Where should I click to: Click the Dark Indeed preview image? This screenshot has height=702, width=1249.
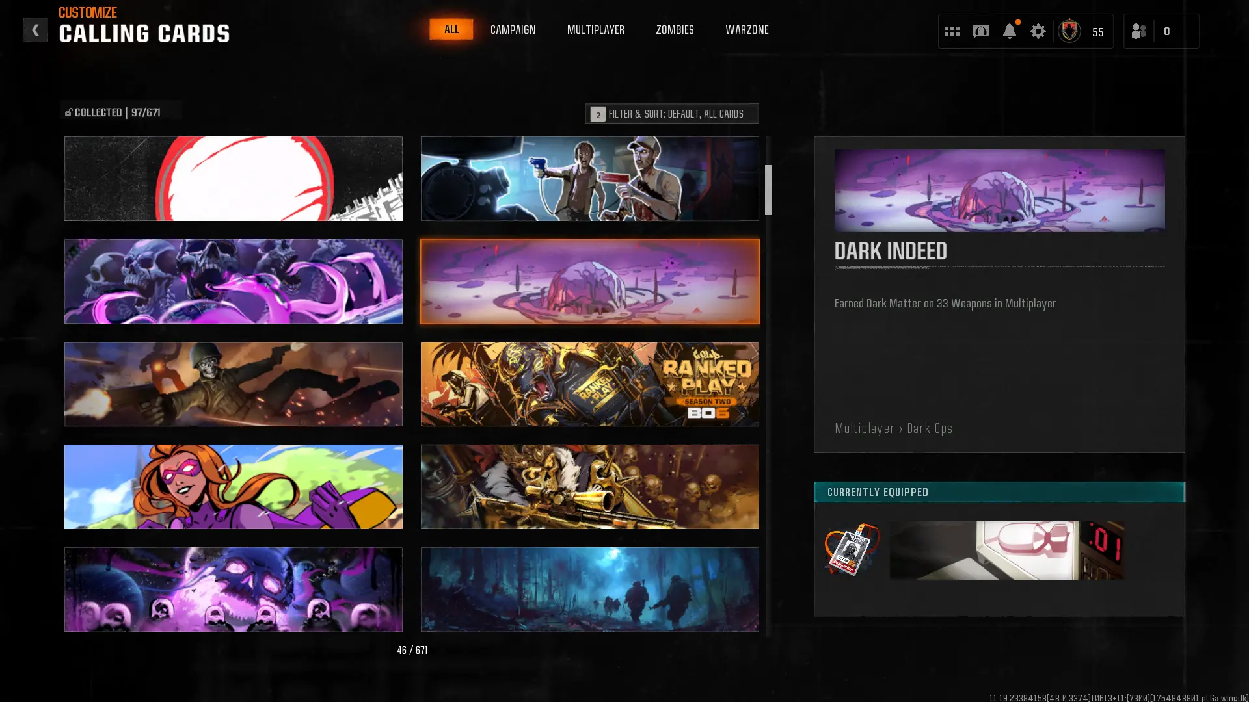[x=999, y=190]
